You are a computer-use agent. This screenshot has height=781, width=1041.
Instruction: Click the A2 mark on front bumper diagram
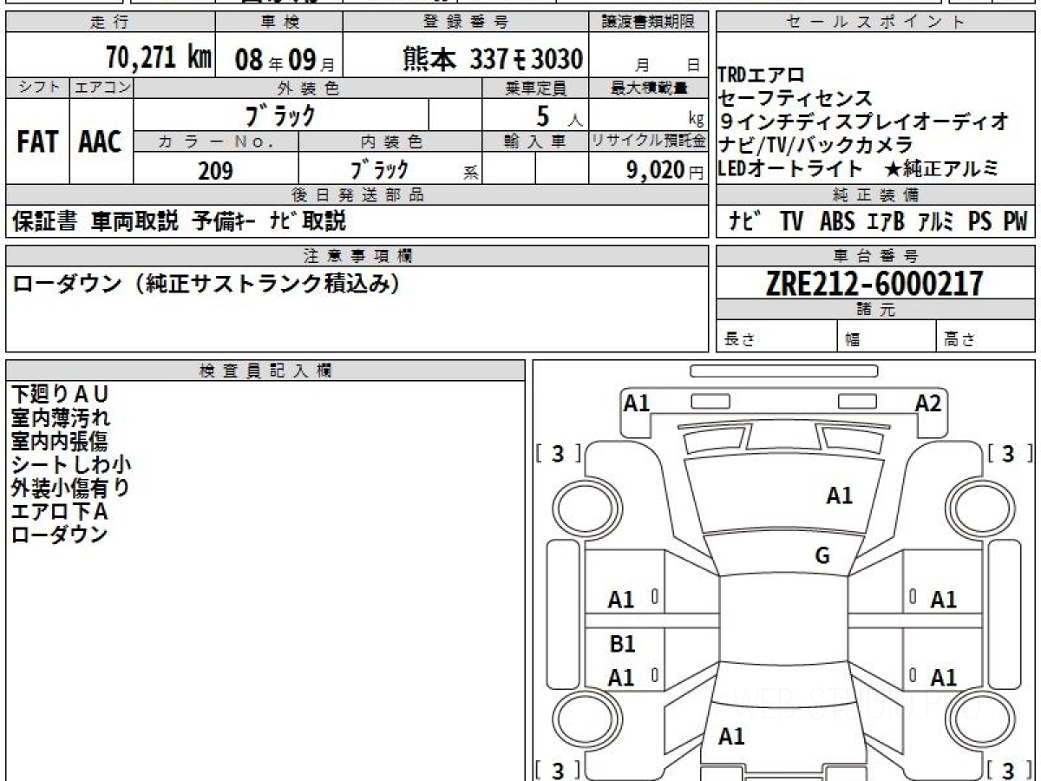coord(928,403)
